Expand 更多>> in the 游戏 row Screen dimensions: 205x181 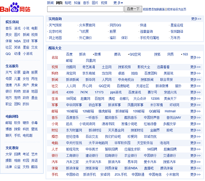(x=196, y=92)
